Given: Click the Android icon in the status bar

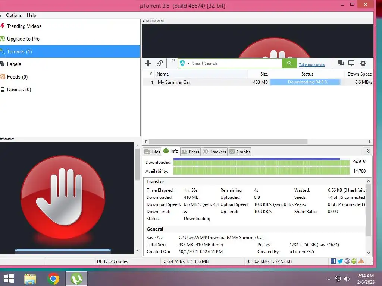Looking at the screenshot, I should [x=354, y=261].
